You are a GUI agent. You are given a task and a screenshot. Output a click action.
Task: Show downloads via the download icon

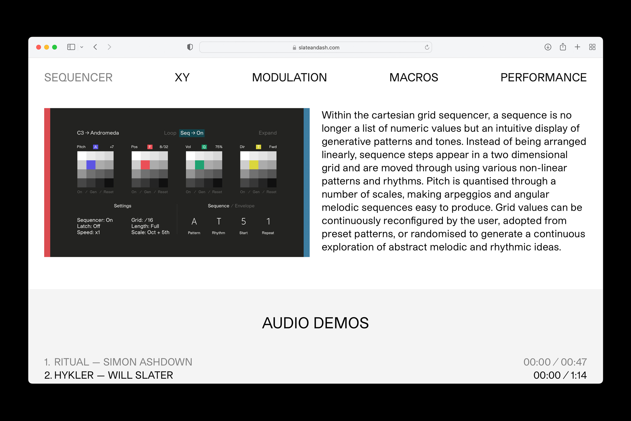(x=548, y=47)
